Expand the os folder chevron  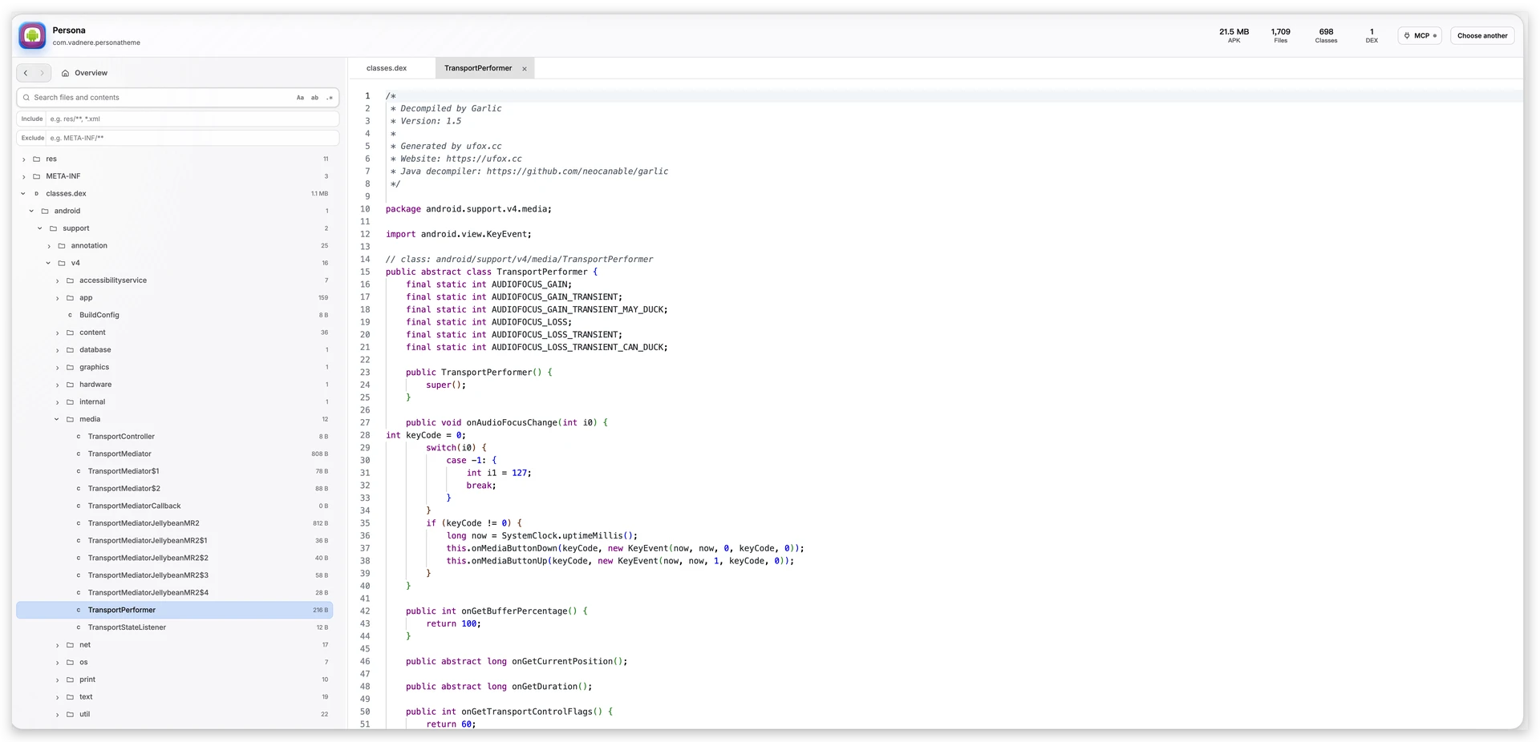(x=57, y=663)
